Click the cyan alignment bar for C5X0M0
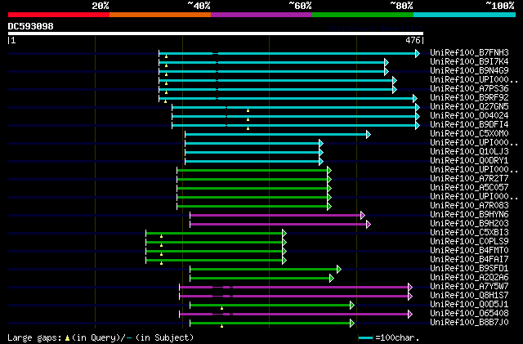The width and height of the screenshot is (523, 344). (276, 135)
